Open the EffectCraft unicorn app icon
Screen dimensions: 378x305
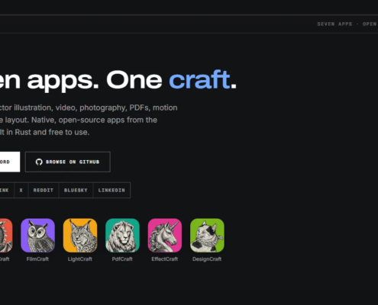[165, 236]
